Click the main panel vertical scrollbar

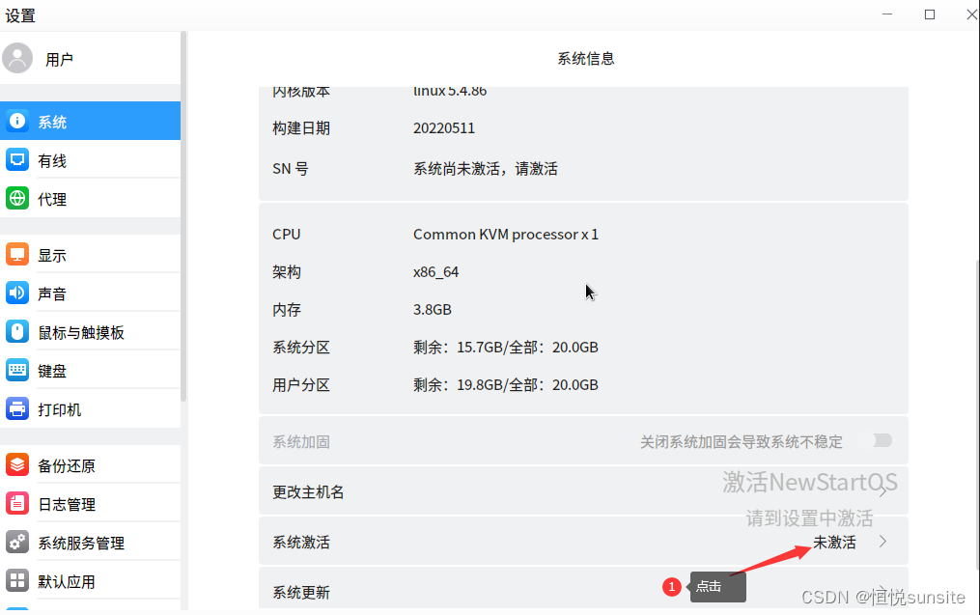tap(977, 414)
